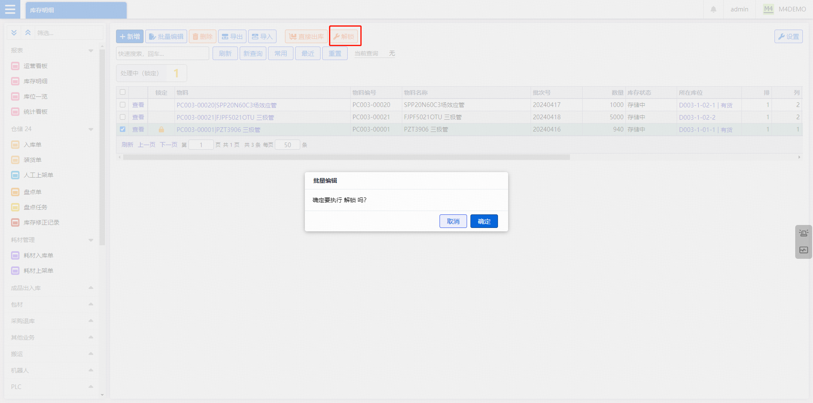Collapse the 耗材管理 sidebar group
Image resolution: width=813 pixels, height=403 pixels.
91,240
